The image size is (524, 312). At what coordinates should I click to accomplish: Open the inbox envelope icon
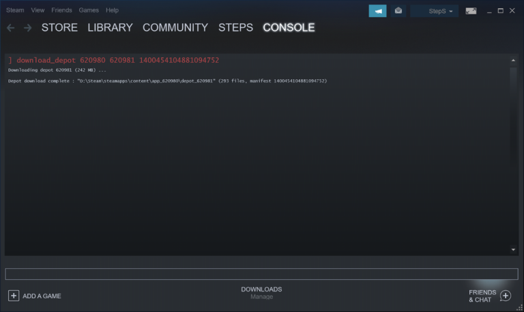pyautogui.click(x=398, y=11)
